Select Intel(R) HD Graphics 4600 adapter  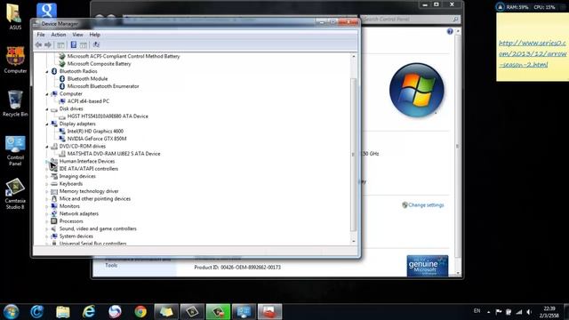(x=95, y=132)
